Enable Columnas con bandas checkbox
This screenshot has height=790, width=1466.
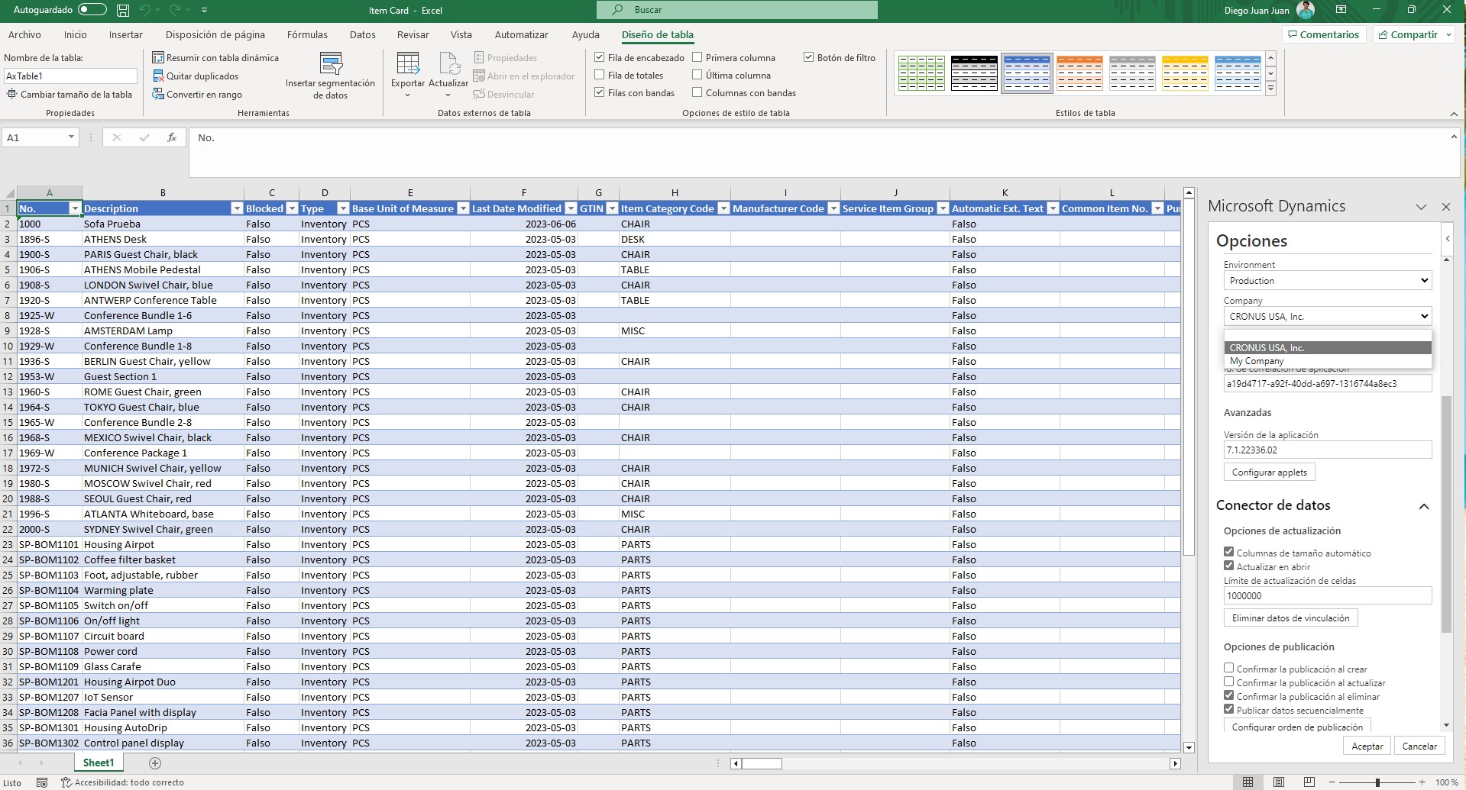click(x=697, y=92)
